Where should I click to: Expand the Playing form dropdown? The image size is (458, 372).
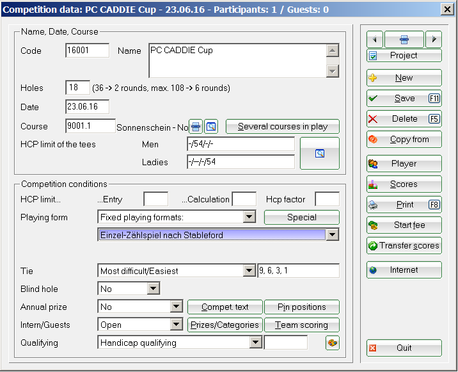click(x=249, y=217)
